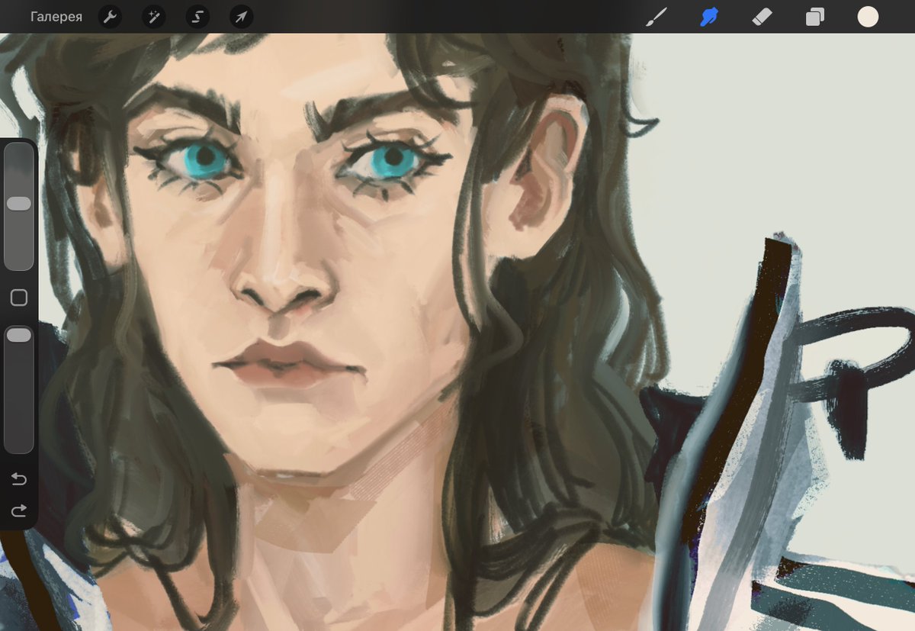Screen dimensions: 915x631
Task: Open the Layers panel
Action: click(x=815, y=17)
